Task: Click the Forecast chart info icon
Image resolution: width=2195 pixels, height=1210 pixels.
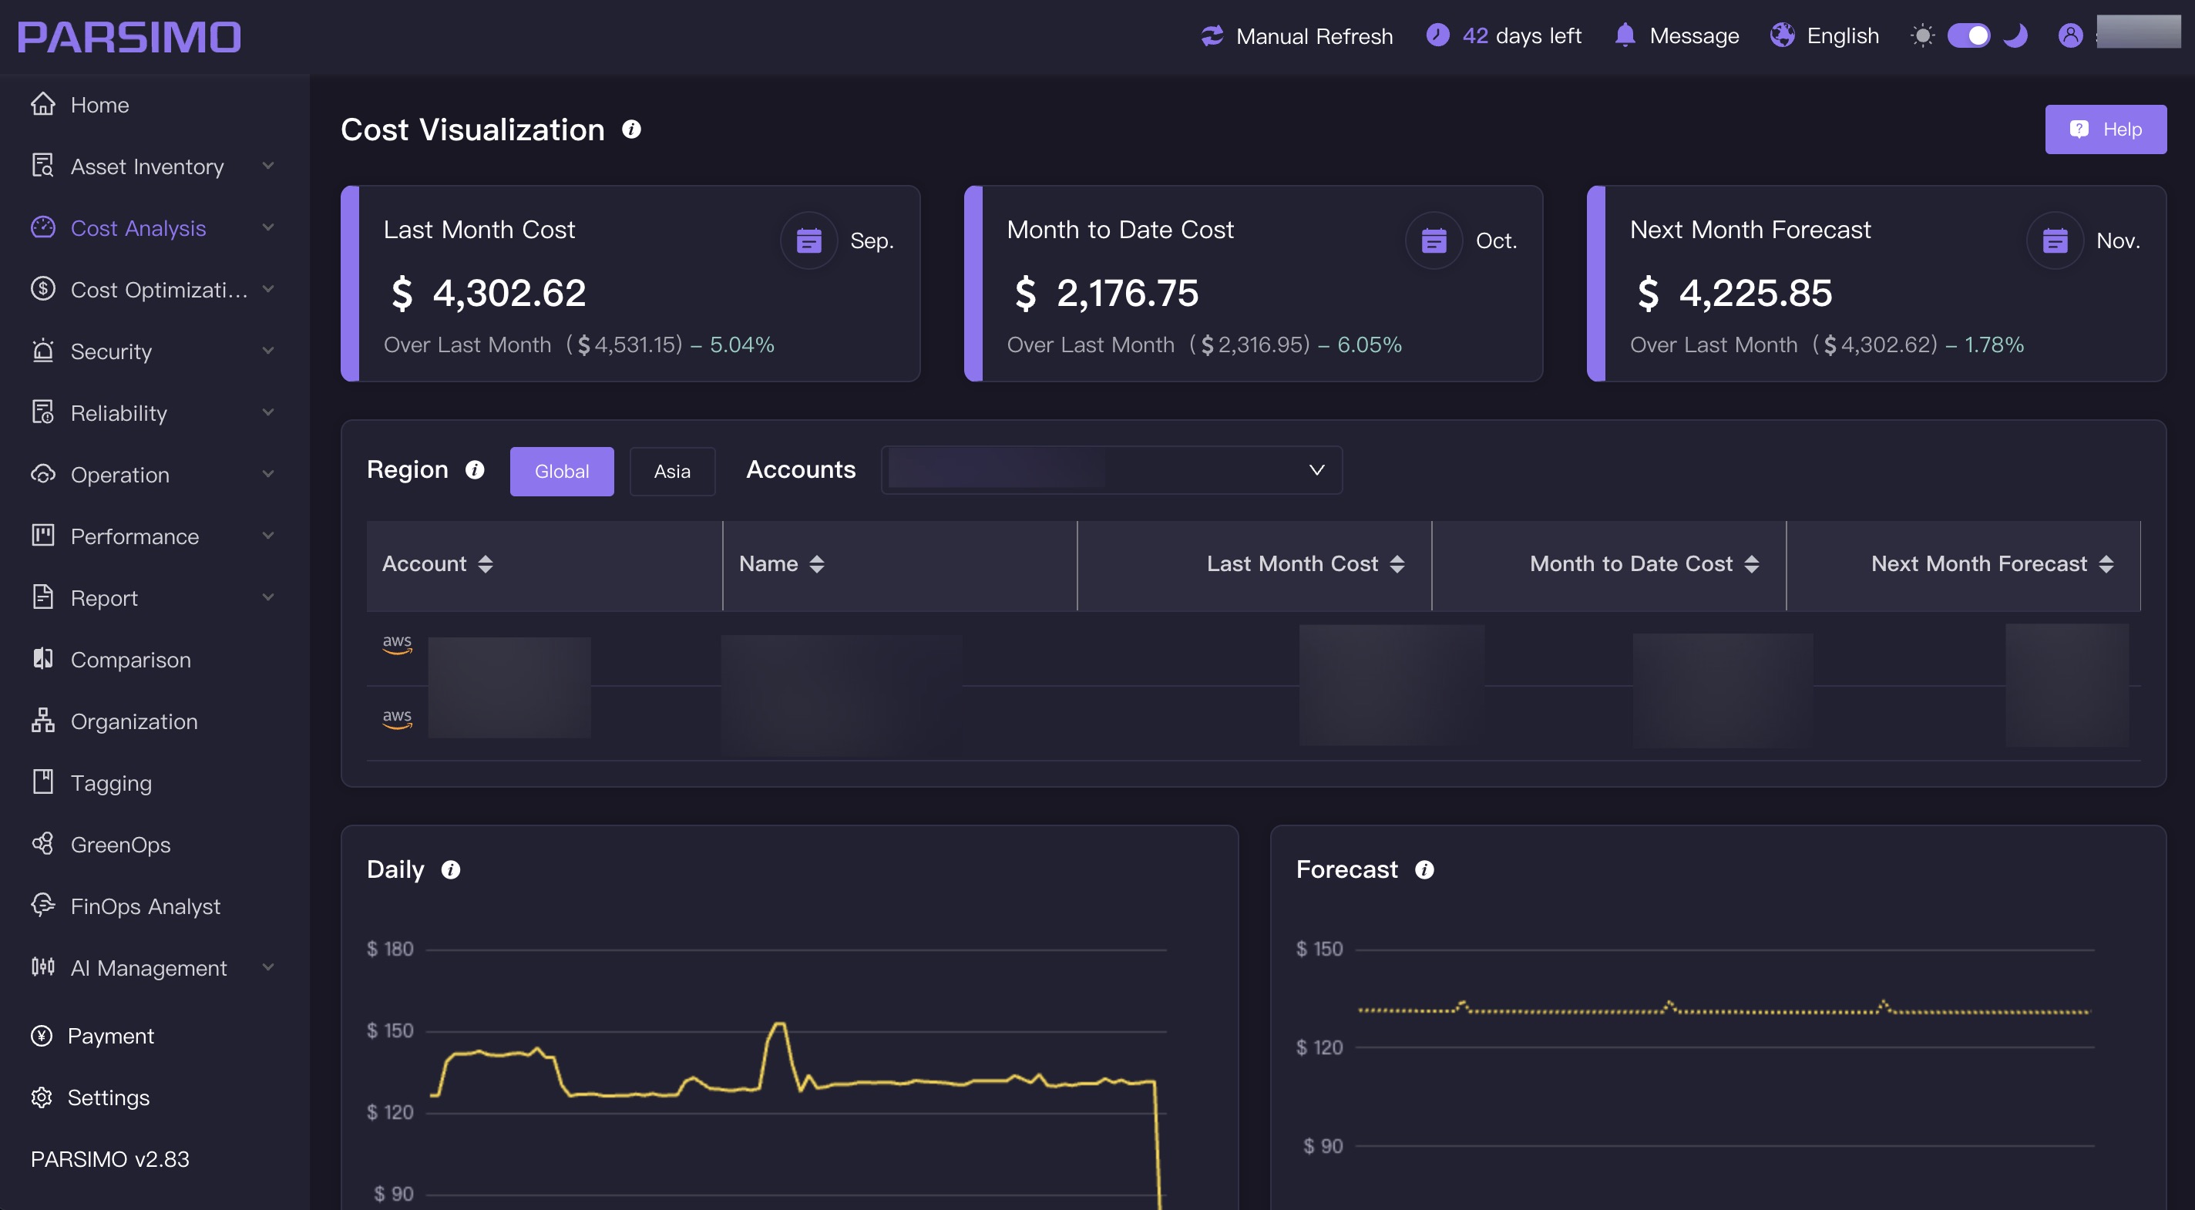Action: pos(1425,869)
